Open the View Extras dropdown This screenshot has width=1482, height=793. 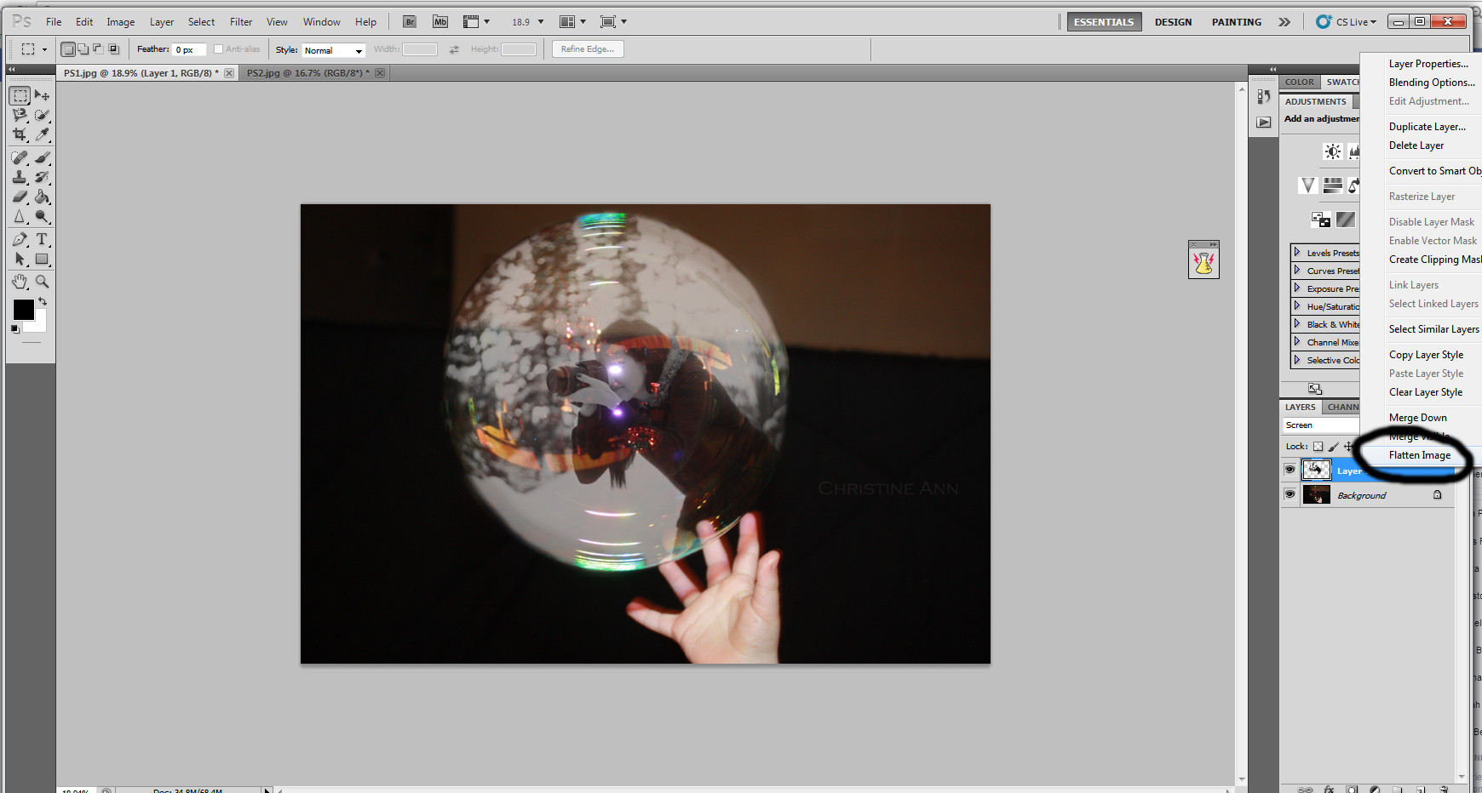(x=476, y=22)
